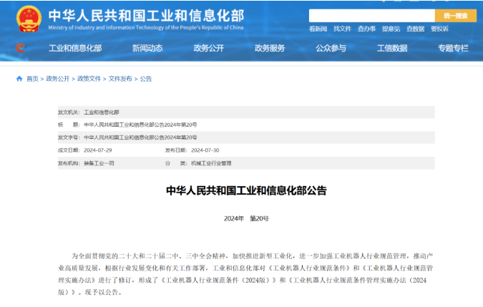The width and height of the screenshot is (483, 307).
Task: Click the national emblem logo
Action: 29,19
